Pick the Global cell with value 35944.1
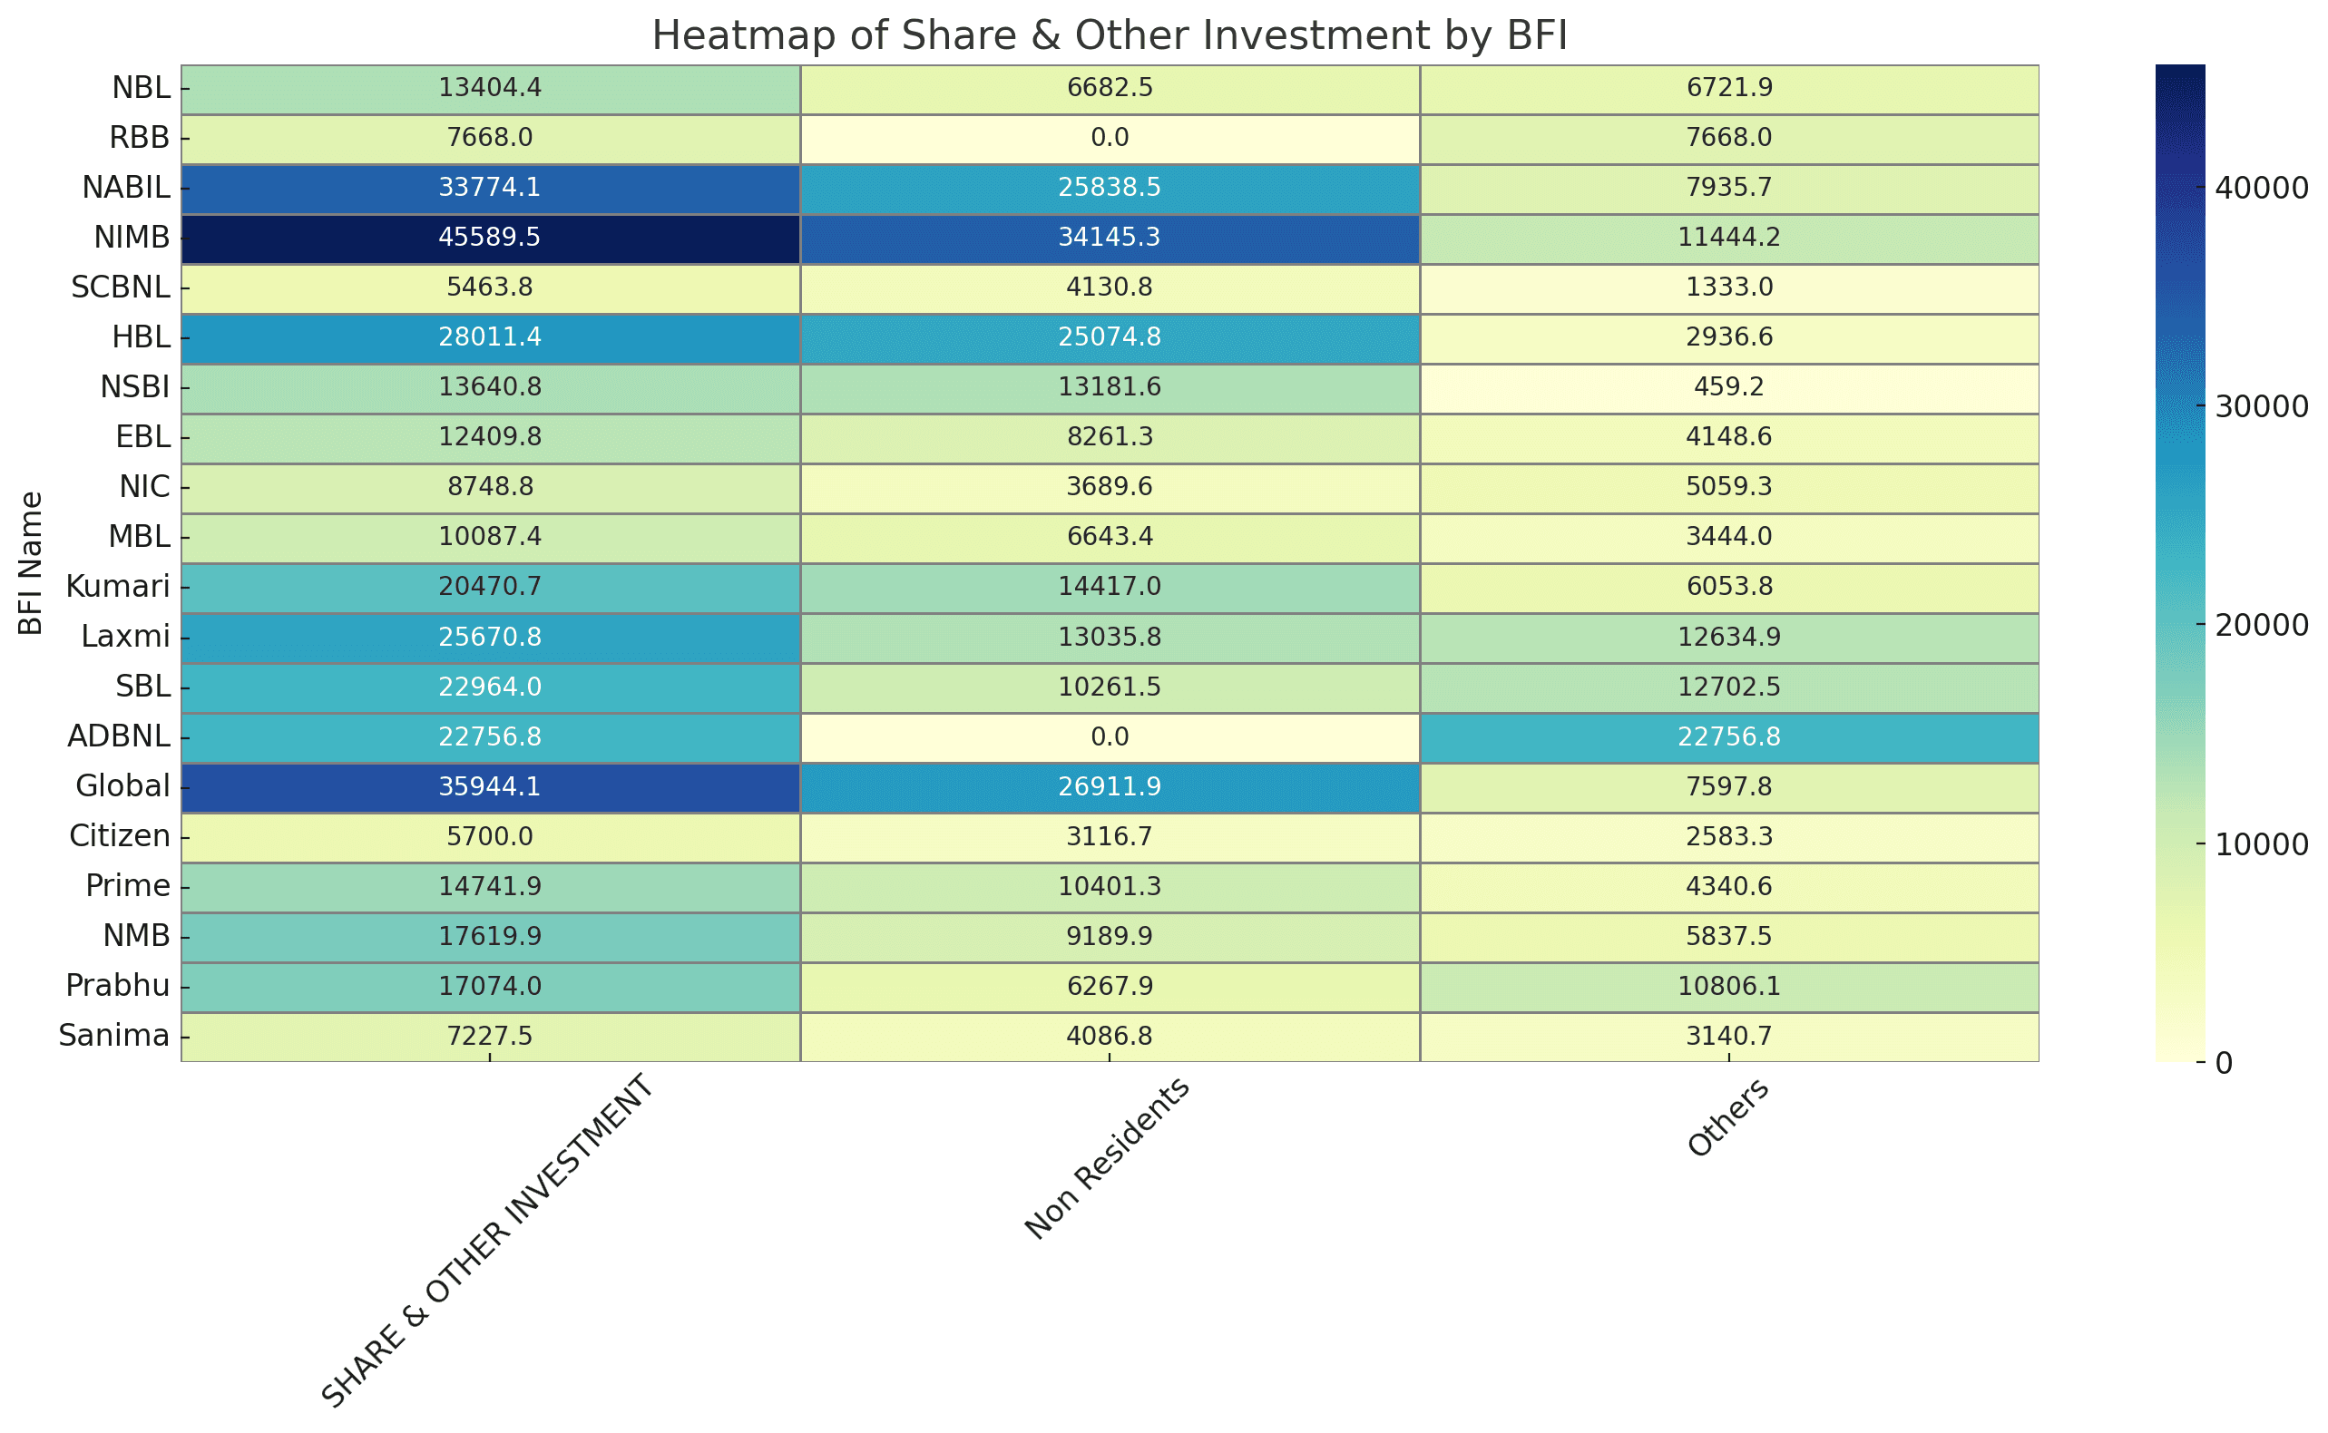This screenshot has height=1433, width=2328. [x=489, y=786]
